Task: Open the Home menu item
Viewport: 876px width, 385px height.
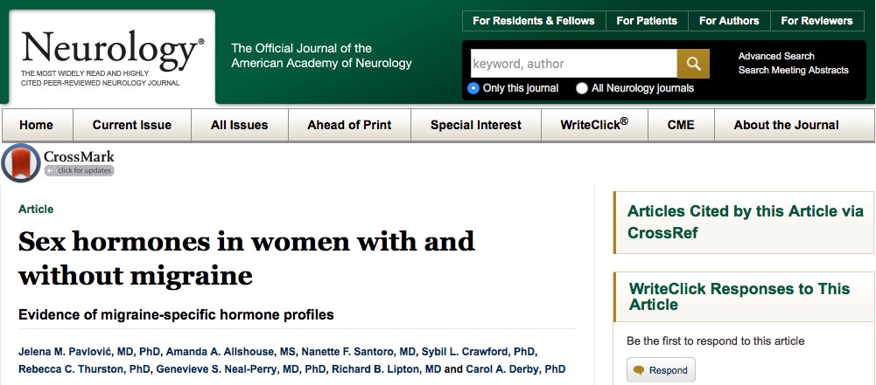Action: [x=36, y=126]
